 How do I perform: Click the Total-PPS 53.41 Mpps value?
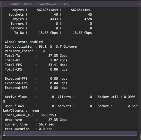pos(58,65)
